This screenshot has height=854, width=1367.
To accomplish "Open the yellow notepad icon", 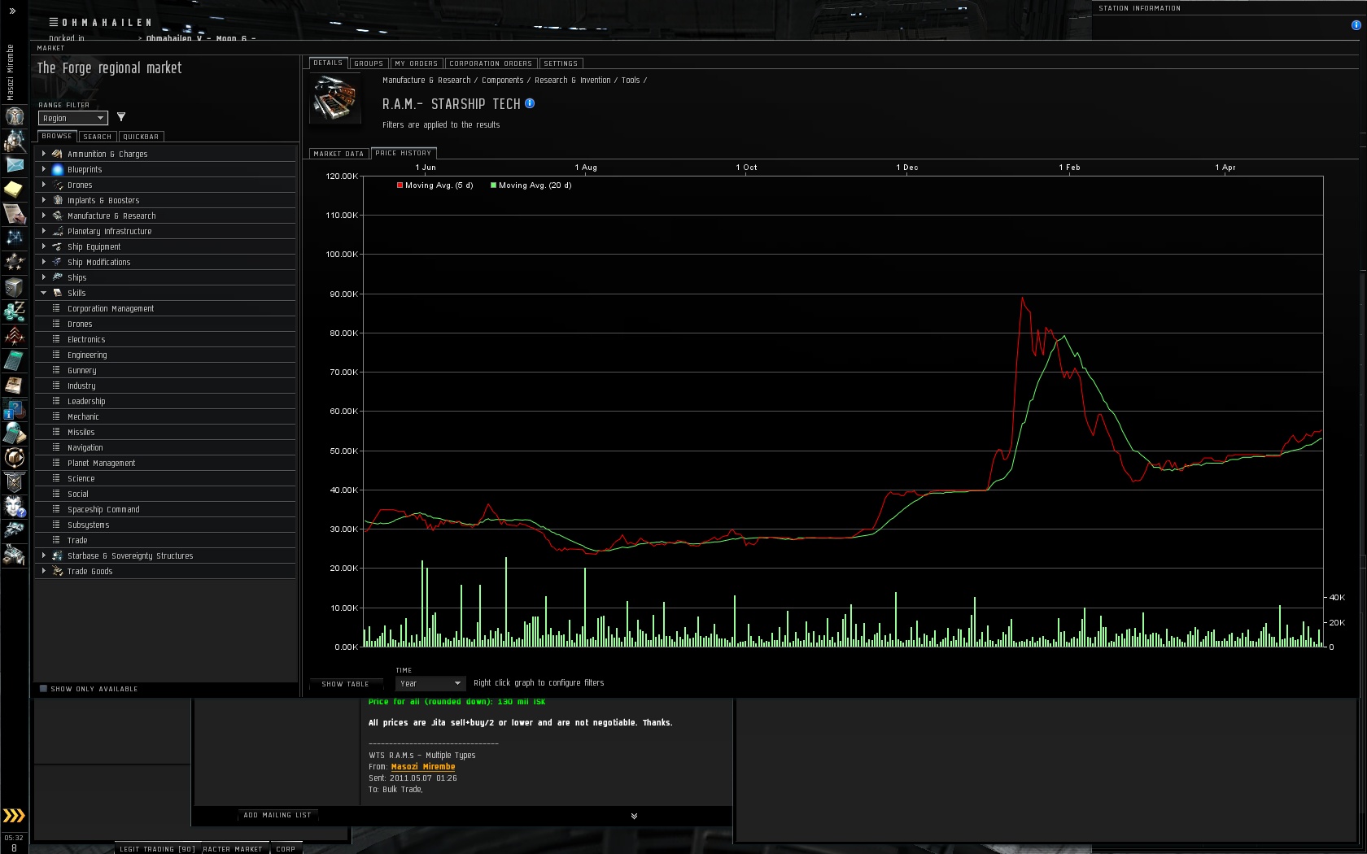I will pos(15,189).
